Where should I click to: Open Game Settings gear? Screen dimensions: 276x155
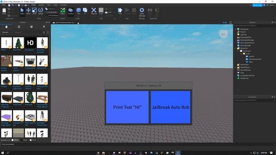142,12
